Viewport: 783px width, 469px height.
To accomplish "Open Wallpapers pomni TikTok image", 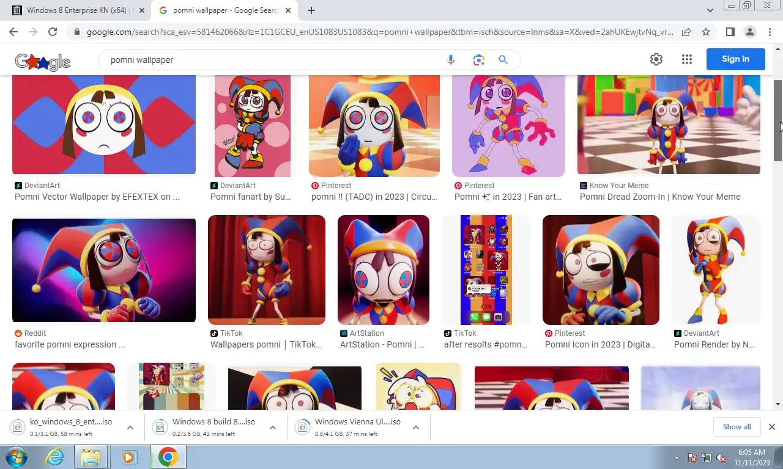I will click(267, 270).
